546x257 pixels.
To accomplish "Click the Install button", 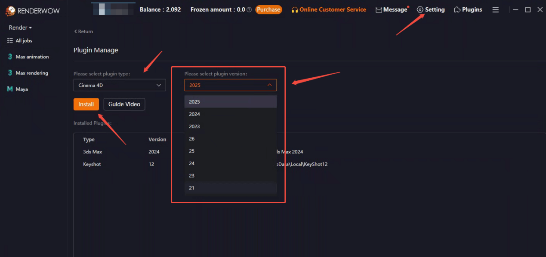I will point(86,104).
